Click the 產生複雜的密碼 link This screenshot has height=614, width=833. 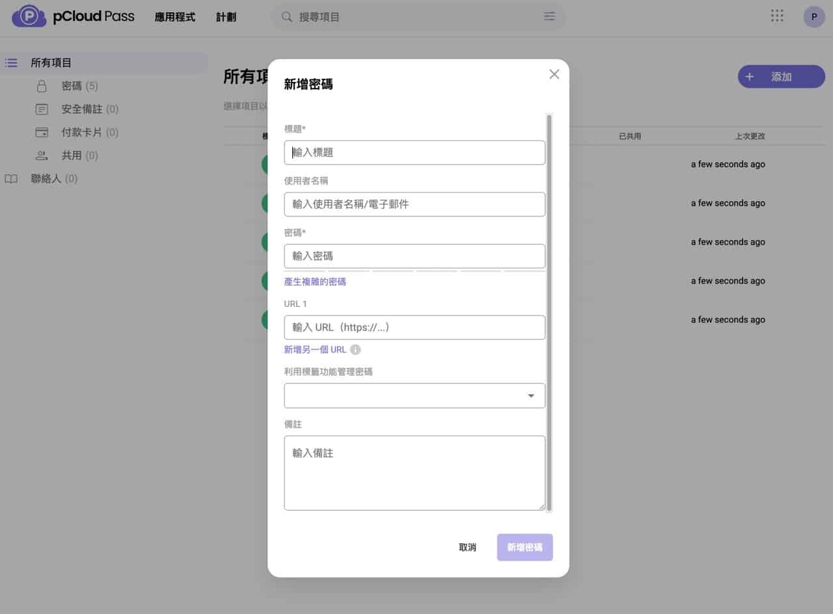(x=315, y=282)
